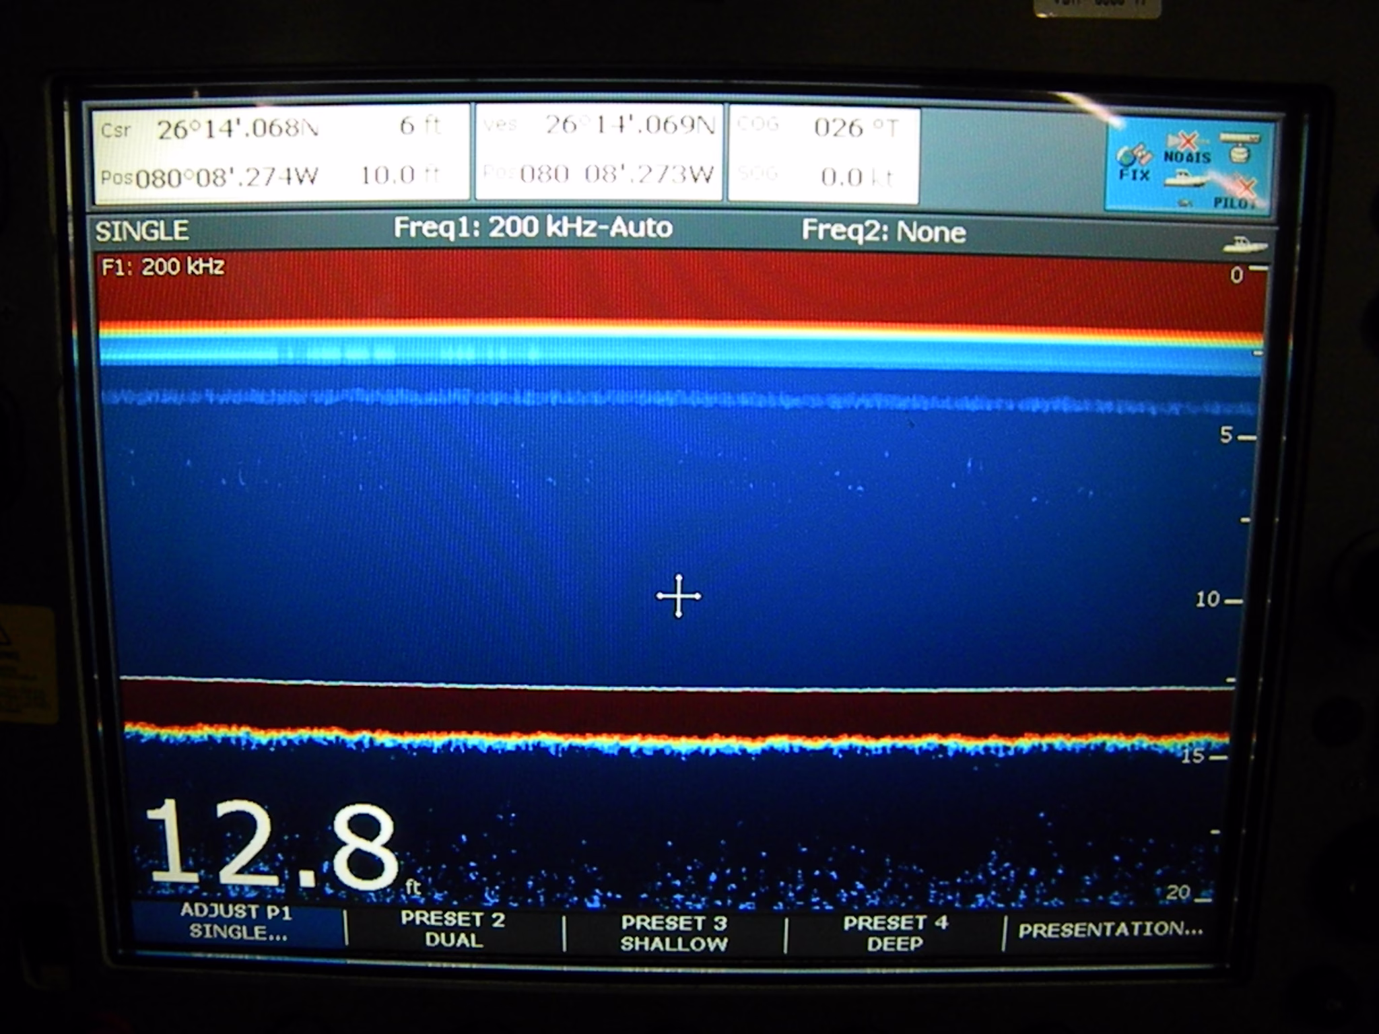Click the cursor position Csr data box
Image resolution: width=1379 pixels, height=1034 pixels.
(281, 153)
